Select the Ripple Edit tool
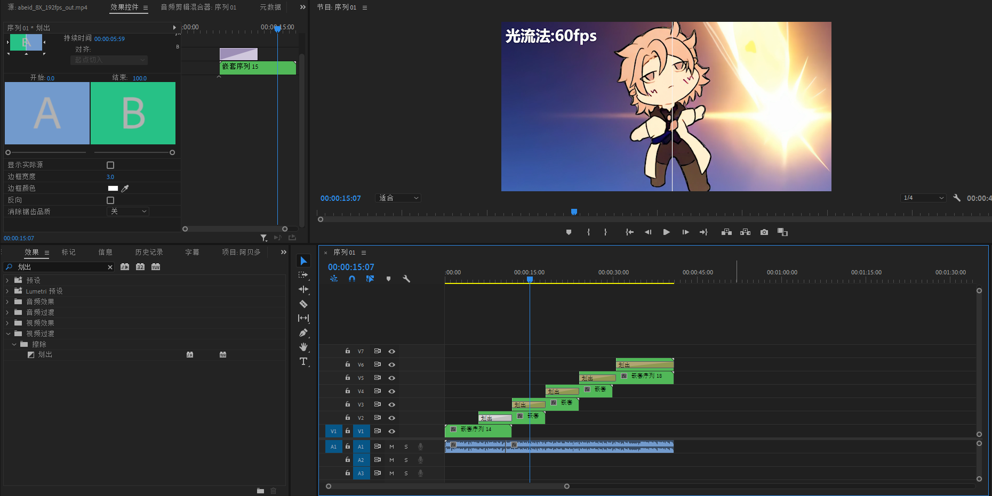The width and height of the screenshot is (992, 496). (x=303, y=289)
